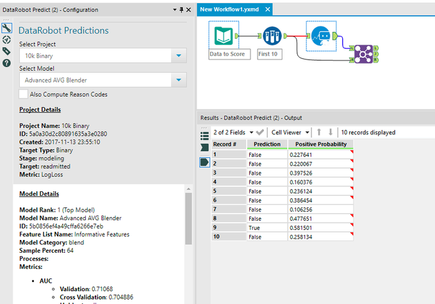Open the Help question mark icon
Viewport: 435px width, 304px height.
pos(6,63)
